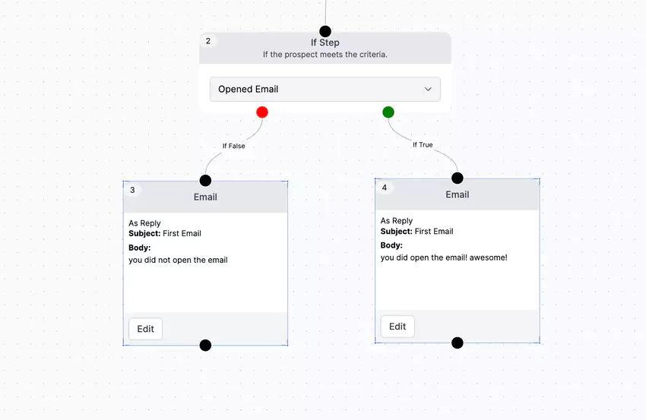Click the top connector of Email step 3

pyautogui.click(x=205, y=180)
